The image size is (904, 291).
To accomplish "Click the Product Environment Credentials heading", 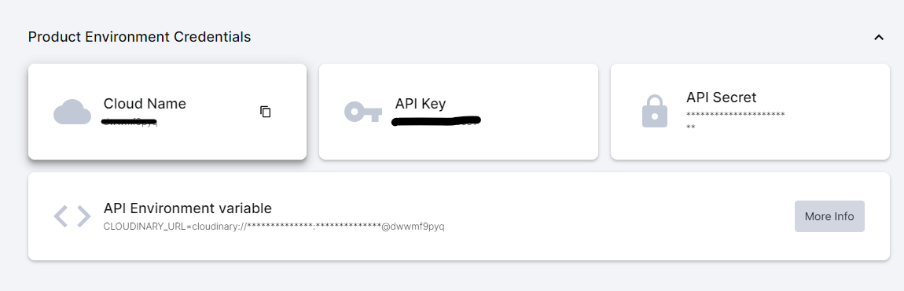I will click(139, 37).
